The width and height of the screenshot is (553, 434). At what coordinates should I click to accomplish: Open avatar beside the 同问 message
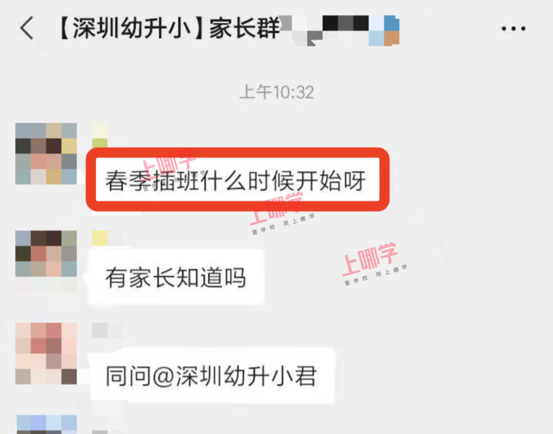[46, 353]
